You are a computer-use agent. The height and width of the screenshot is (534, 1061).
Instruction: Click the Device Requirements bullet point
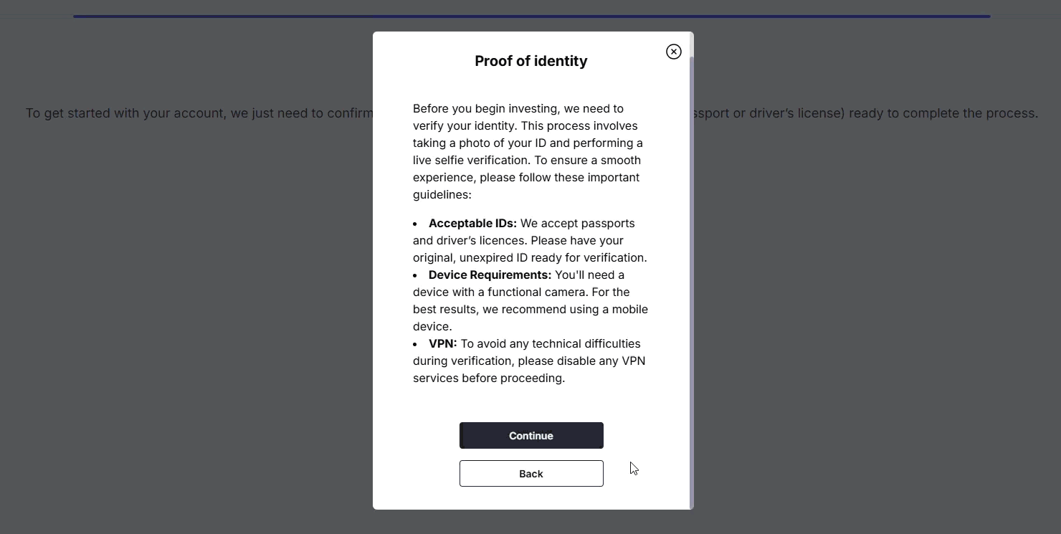pos(530,300)
